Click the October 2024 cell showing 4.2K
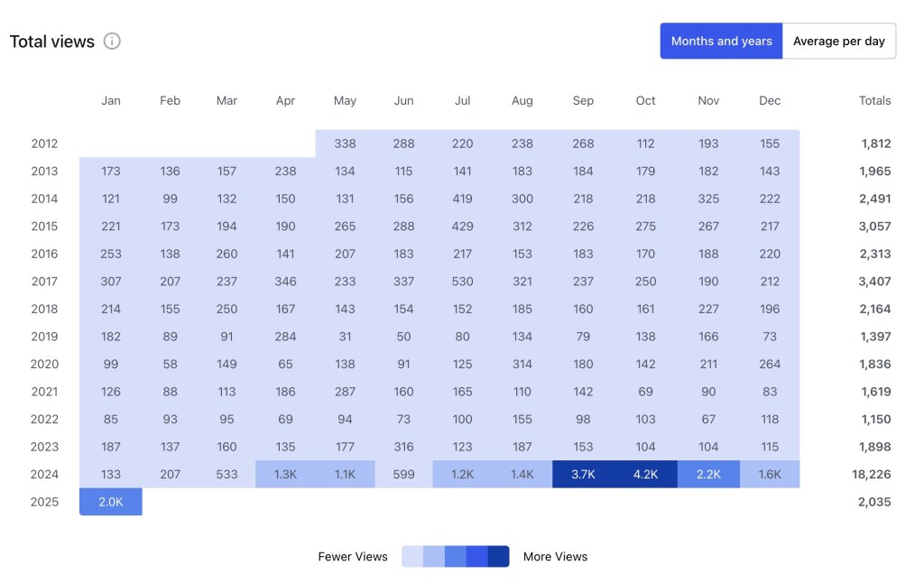The height and width of the screenshot is (584, 924). tap(646, 474)
